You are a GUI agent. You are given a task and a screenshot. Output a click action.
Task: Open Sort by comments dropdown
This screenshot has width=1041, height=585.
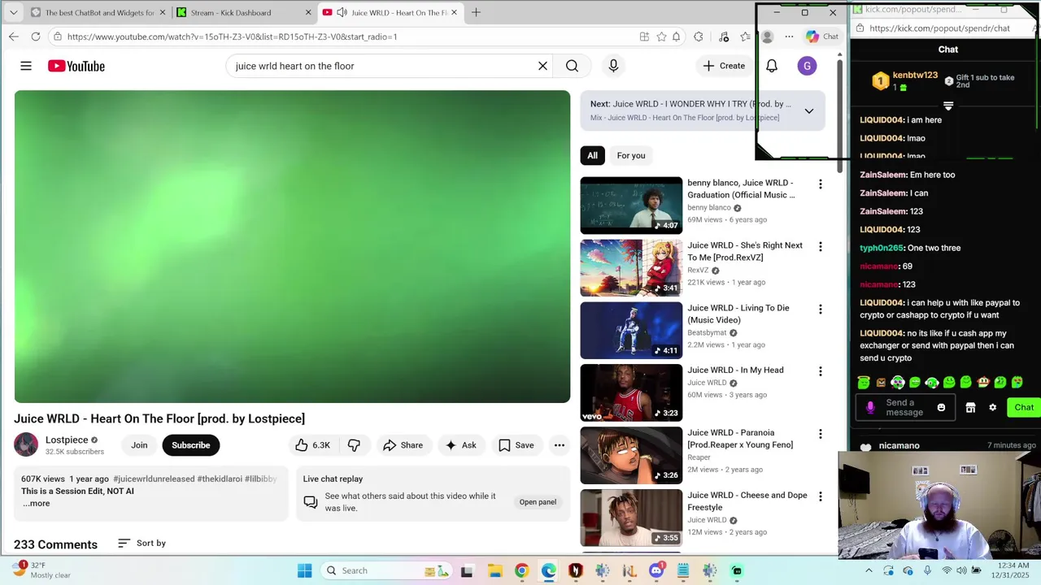[x=142, y=543]
